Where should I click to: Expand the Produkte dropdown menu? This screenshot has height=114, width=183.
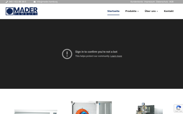[132, 11]
